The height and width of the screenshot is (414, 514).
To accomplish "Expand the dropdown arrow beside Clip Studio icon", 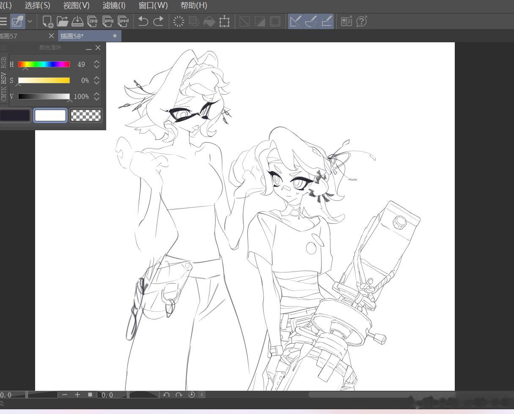I will click(30, 21).
